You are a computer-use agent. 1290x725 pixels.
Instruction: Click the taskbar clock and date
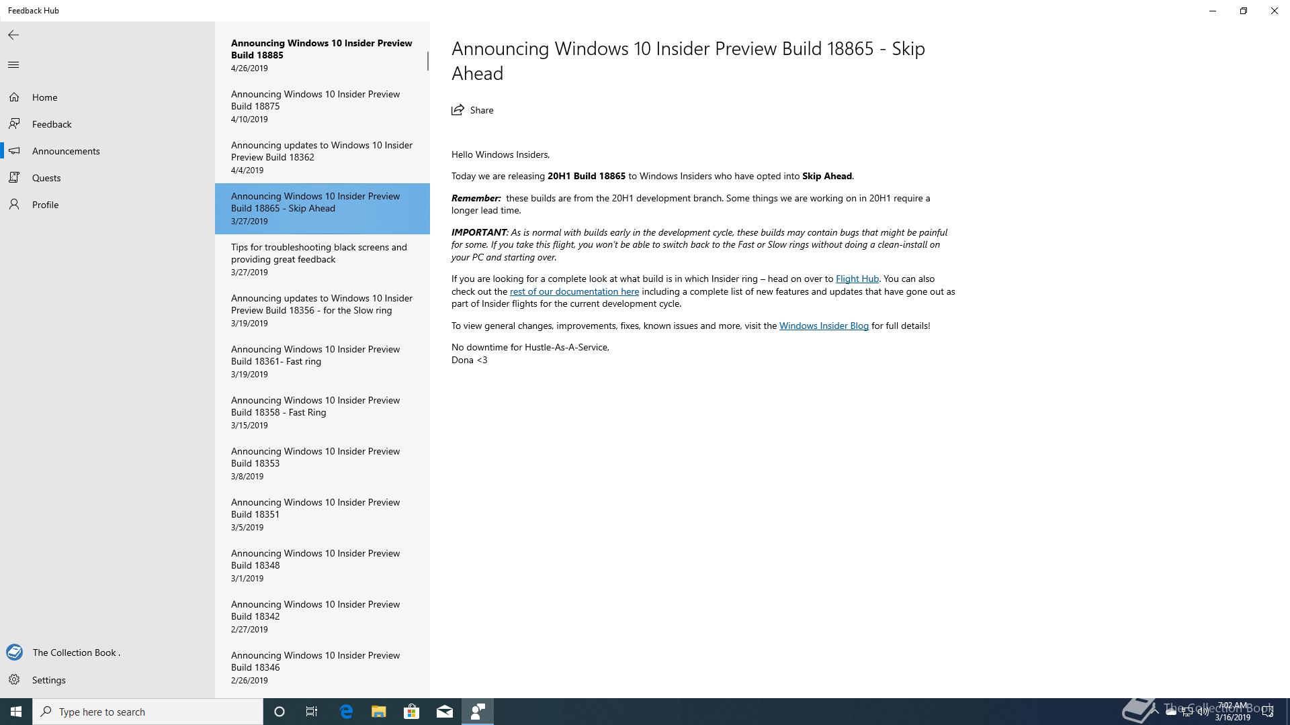pyautogui.click(x=1232, y=712)
